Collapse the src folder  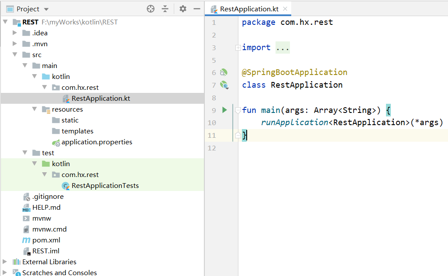15,54
